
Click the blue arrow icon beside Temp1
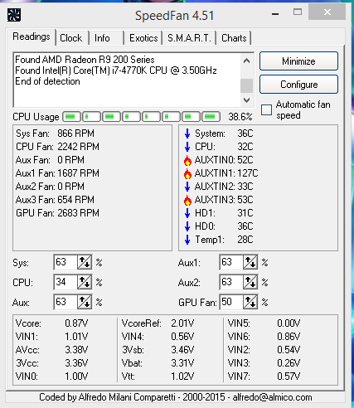click(x=187, y=240)
